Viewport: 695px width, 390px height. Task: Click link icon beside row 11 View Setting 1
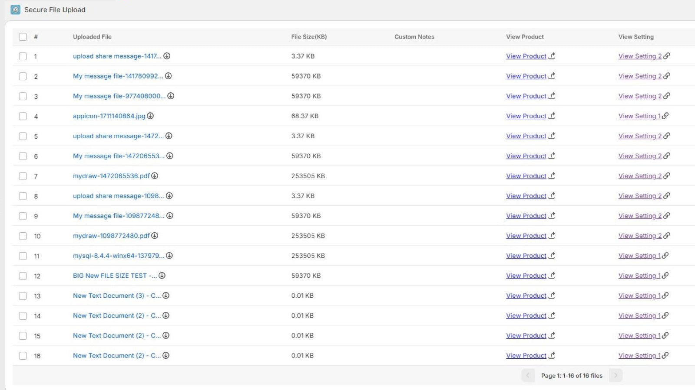click(x=664, y=256)
